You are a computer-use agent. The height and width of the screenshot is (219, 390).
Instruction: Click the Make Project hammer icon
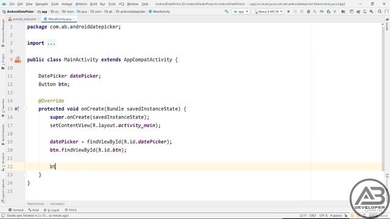pos(226,12)
